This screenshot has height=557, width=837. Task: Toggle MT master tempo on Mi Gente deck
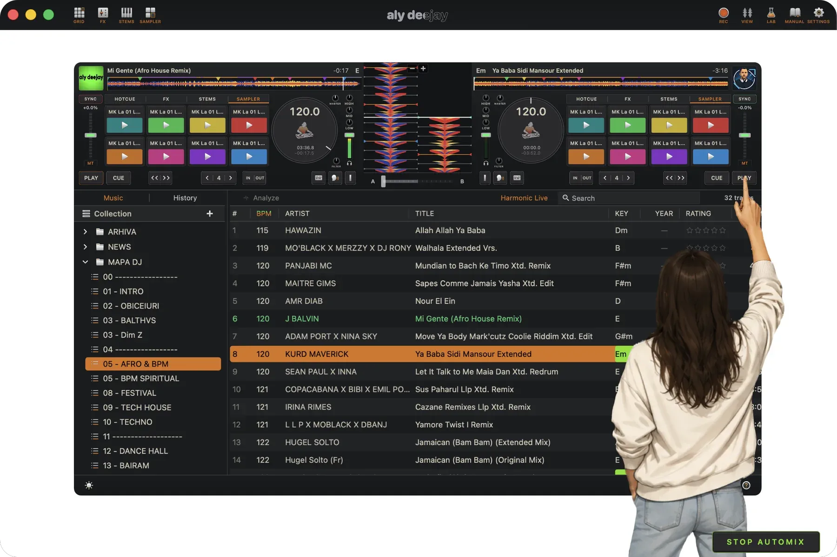click(x=91, y=164)
